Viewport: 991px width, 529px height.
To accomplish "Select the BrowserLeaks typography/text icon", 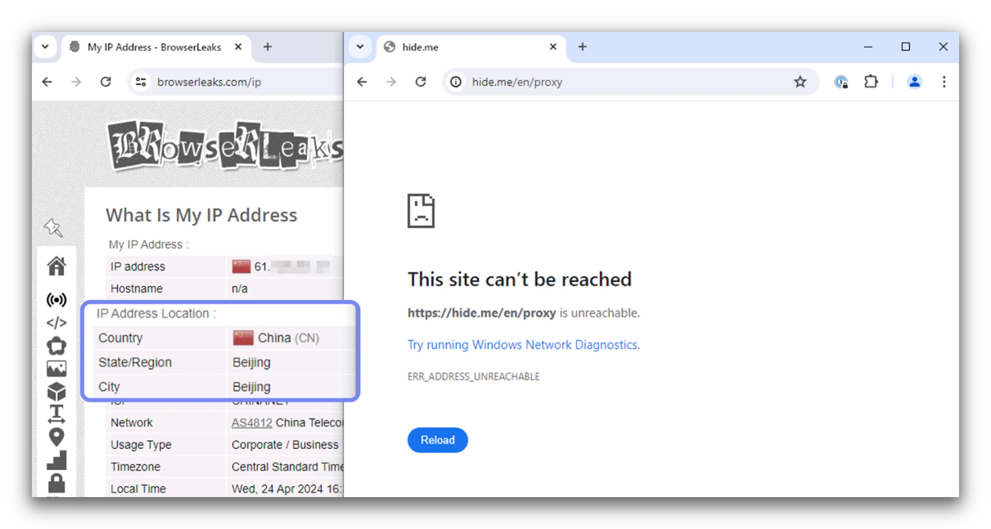I will click(x=57, y=414).
